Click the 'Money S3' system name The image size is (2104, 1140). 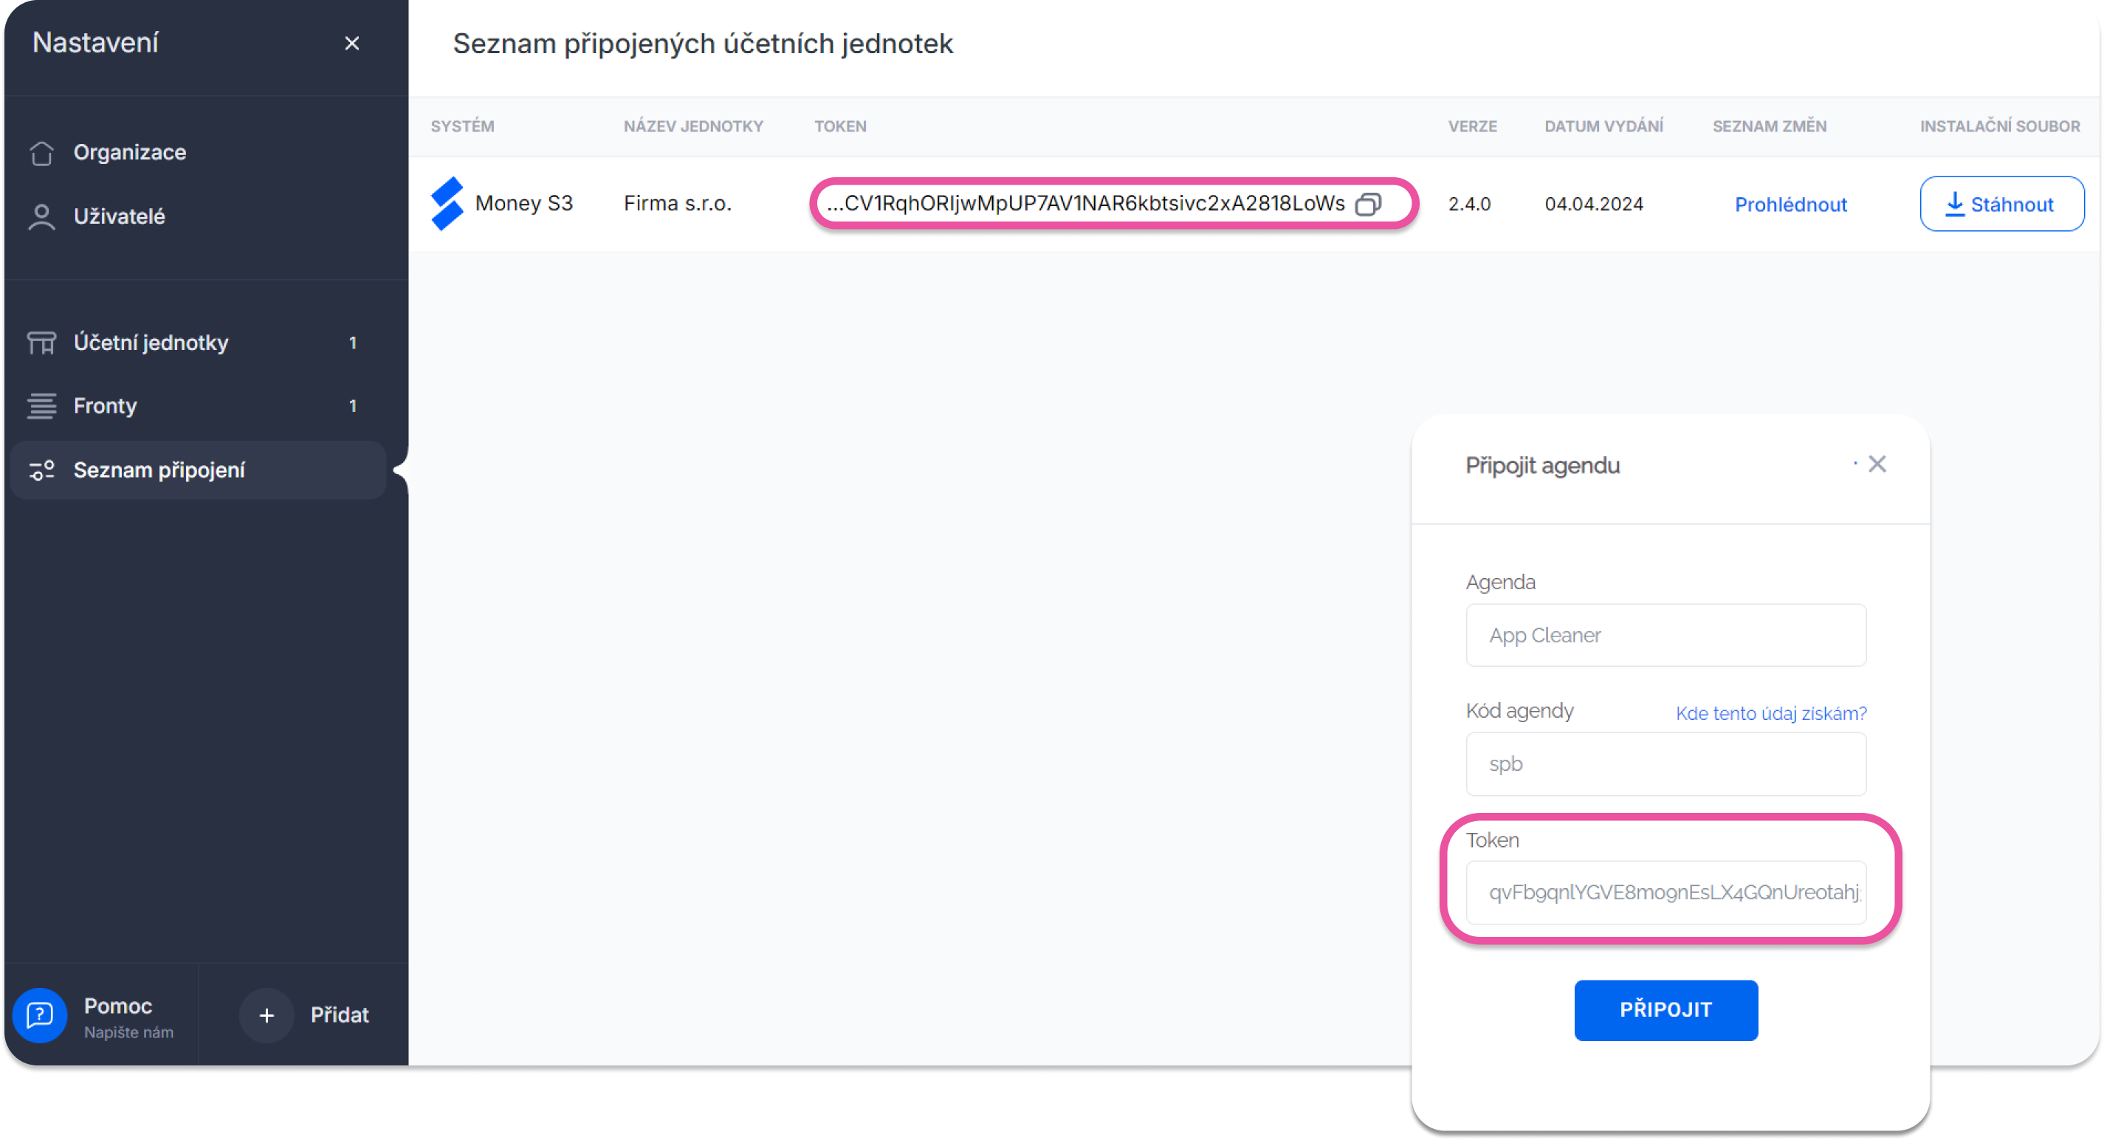(523, 203)
